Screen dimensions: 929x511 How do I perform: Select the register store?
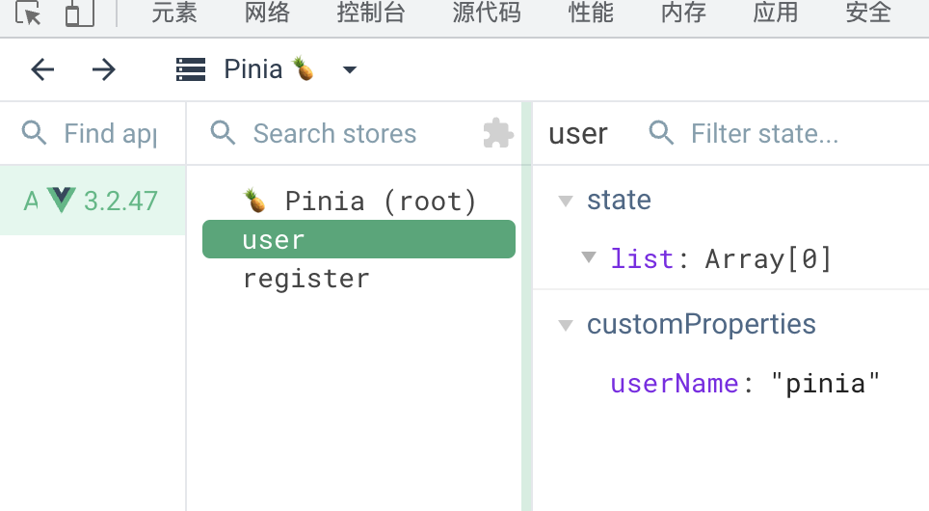tap(358, 278)
